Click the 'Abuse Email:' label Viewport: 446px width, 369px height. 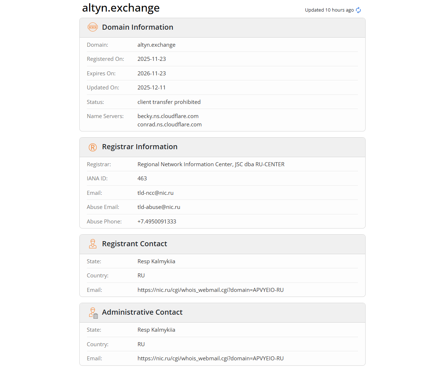coord(103,207)
